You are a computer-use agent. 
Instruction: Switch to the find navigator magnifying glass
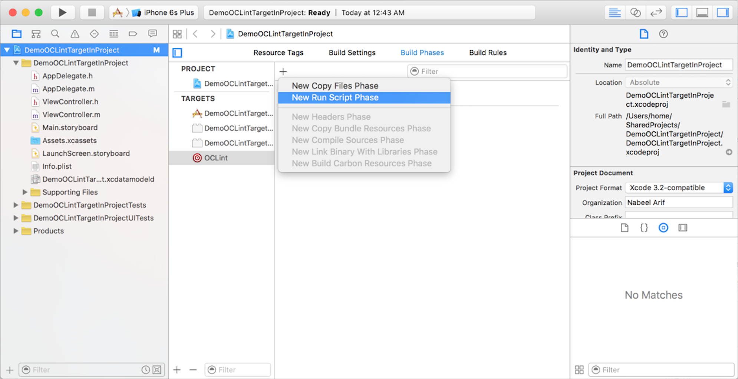click(55, 34)
